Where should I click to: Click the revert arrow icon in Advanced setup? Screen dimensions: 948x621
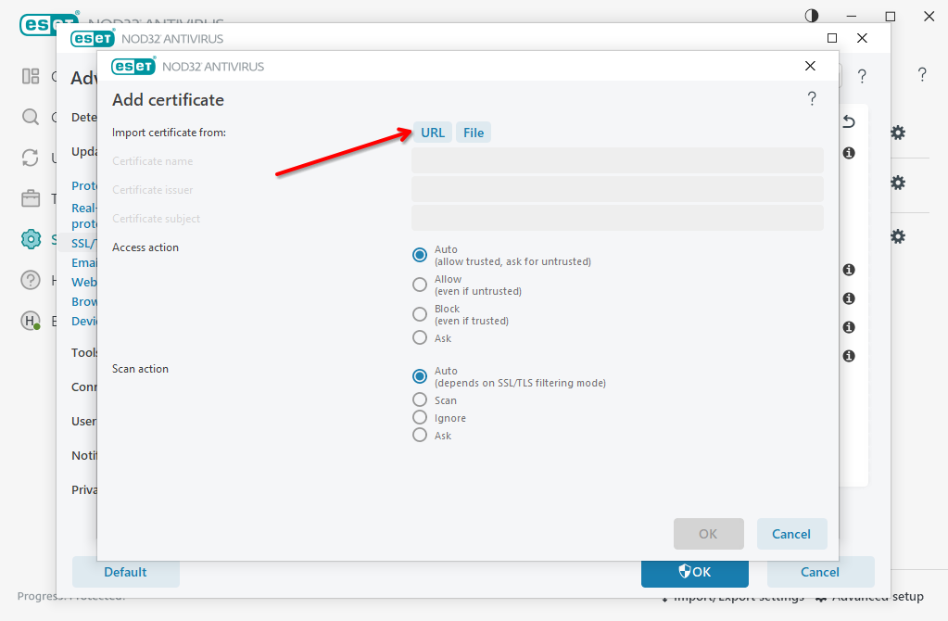coord(849,121)
